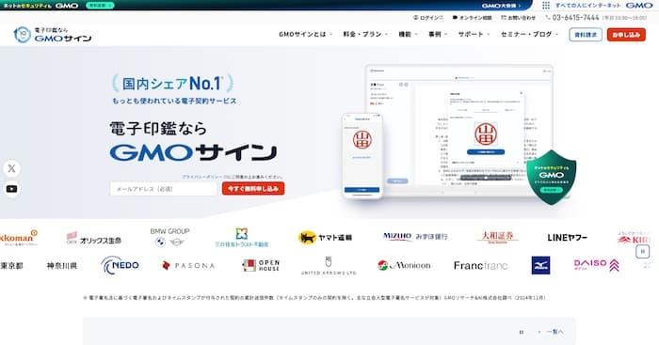This screenshot has height=345, width=659.
Task: Click the ログイン login link
Action: coord(428,18)
